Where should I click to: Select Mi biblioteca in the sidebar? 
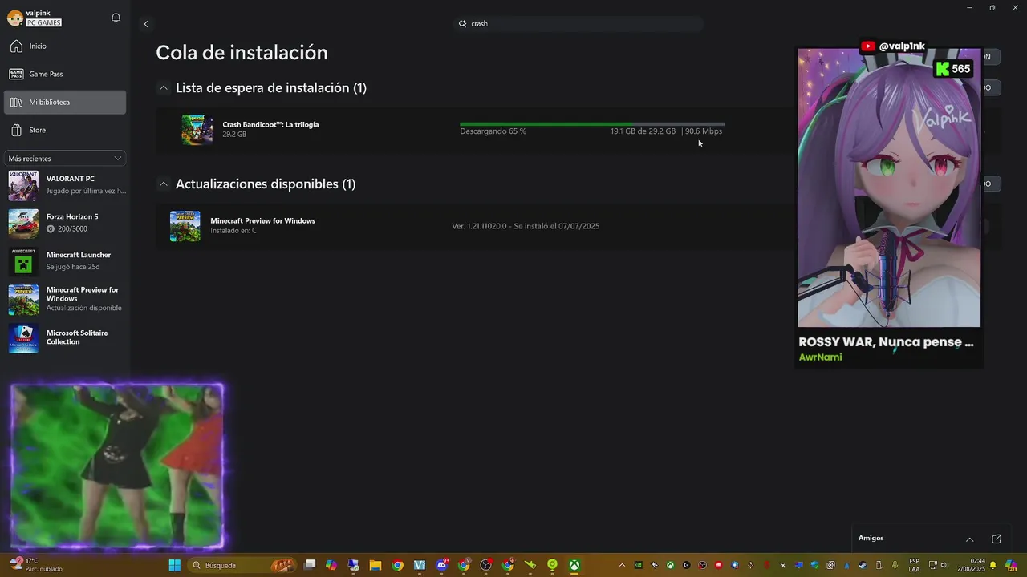coord(64,102)
